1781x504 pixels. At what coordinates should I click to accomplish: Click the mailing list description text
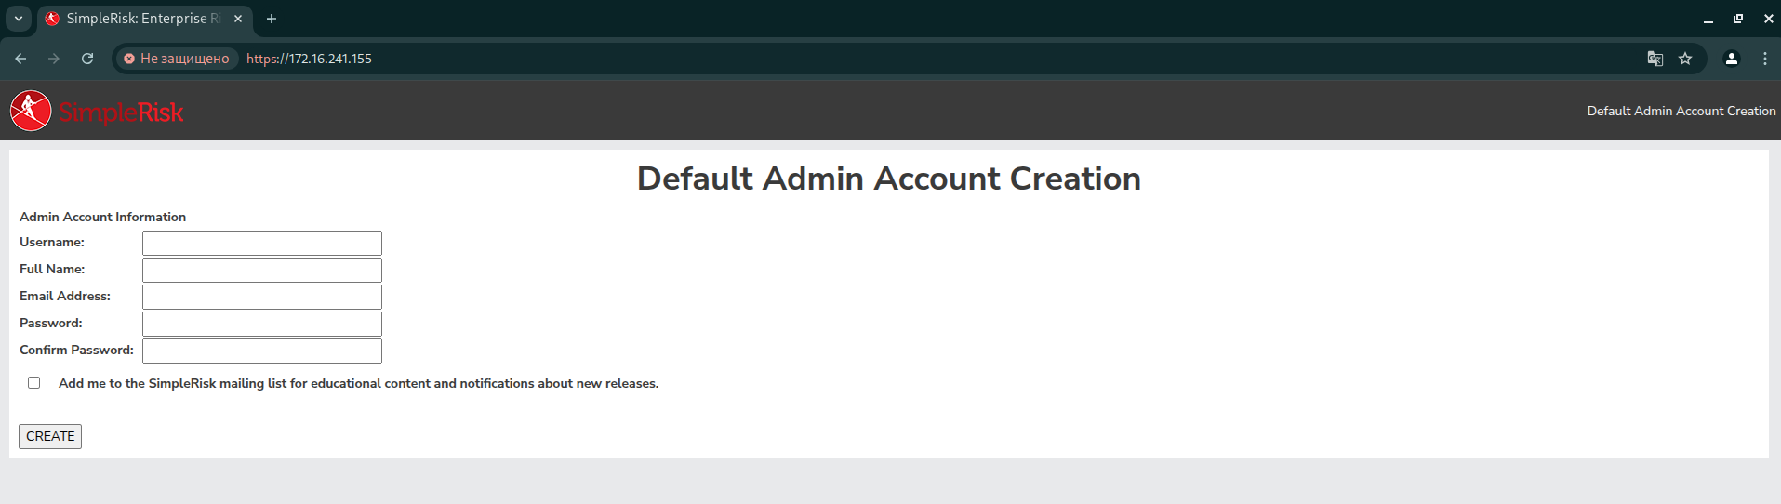point(358,383)
